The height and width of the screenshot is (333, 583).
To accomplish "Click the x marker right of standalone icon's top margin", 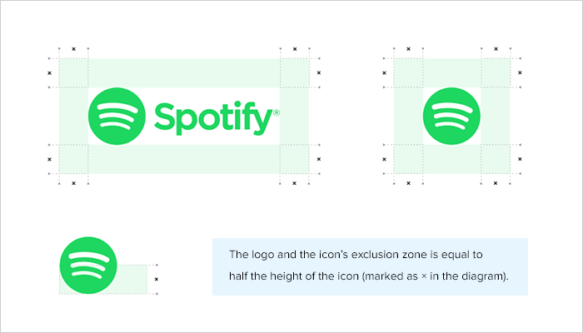I will coord(520,73).
